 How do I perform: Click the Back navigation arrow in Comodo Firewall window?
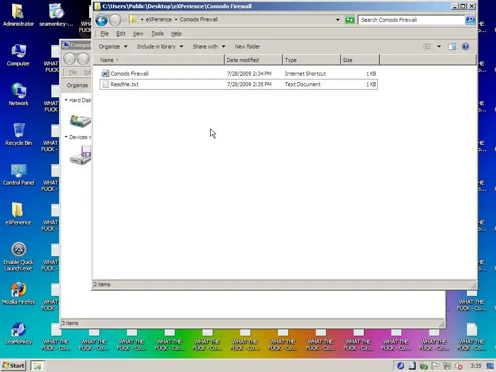tap(102, 20)
